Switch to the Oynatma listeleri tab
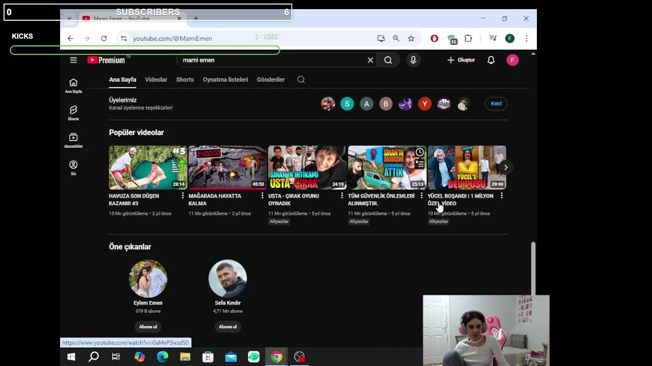Image resolution: width=652 pixels, height=366 pixels. pyautogui.click(x=225, y=79)
